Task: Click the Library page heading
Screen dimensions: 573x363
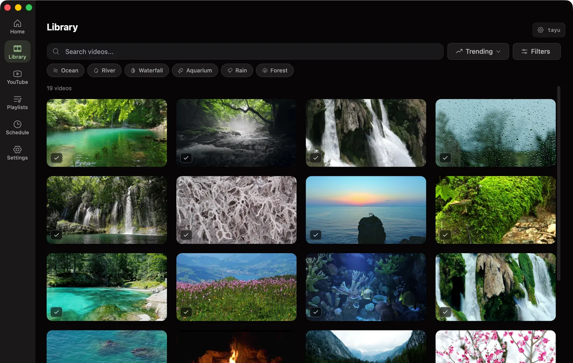Action: pos(62,27)
